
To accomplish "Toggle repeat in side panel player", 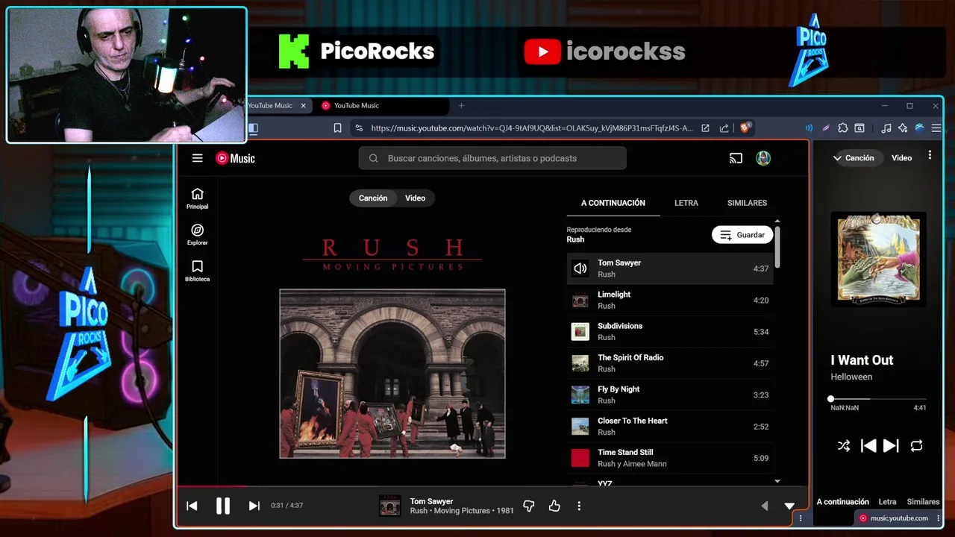I will click(x=916, y=446).
